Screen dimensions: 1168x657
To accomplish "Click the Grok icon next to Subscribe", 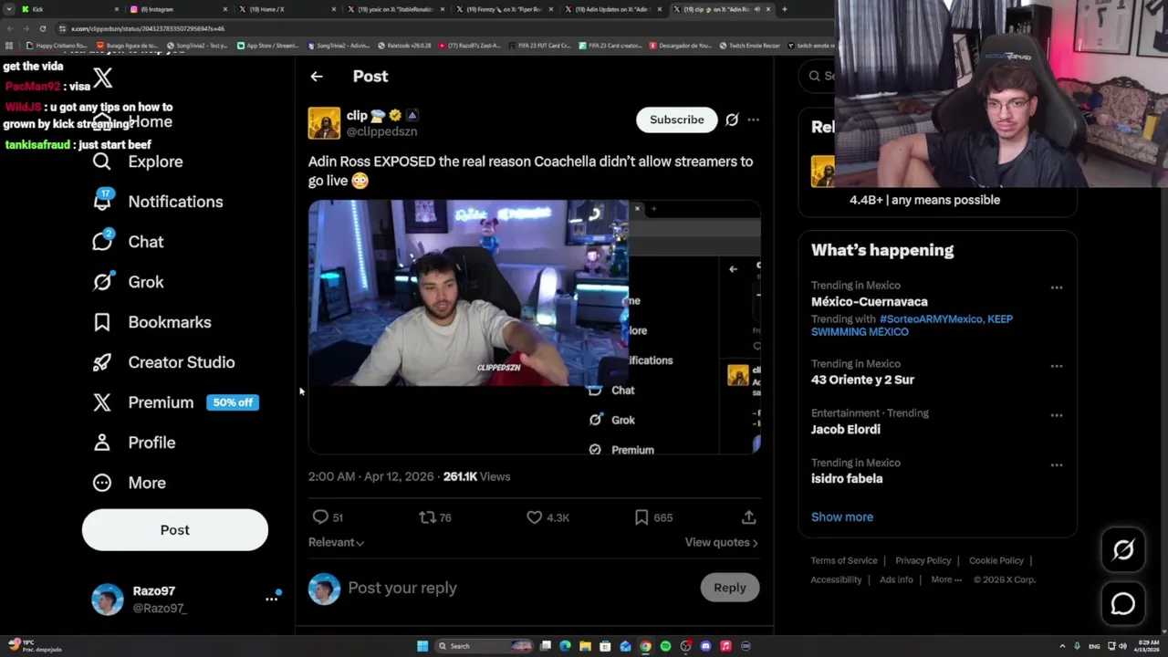I will point(732,120).
